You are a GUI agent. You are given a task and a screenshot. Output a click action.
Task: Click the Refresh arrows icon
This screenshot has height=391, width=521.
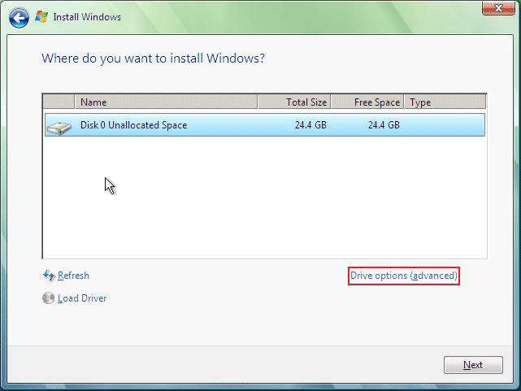pos(49,276)
